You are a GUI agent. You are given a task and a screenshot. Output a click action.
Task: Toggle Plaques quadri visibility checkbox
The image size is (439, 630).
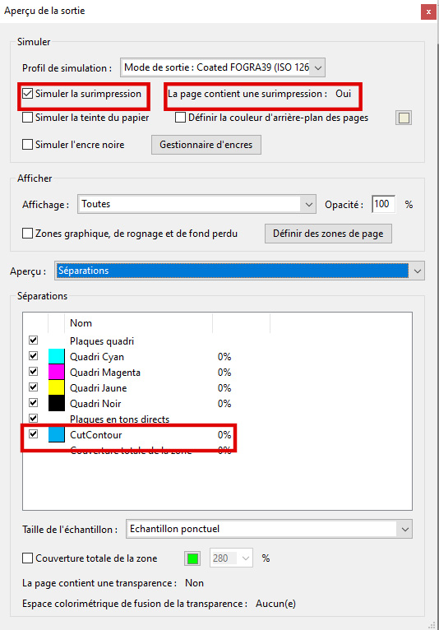(34, 340)
